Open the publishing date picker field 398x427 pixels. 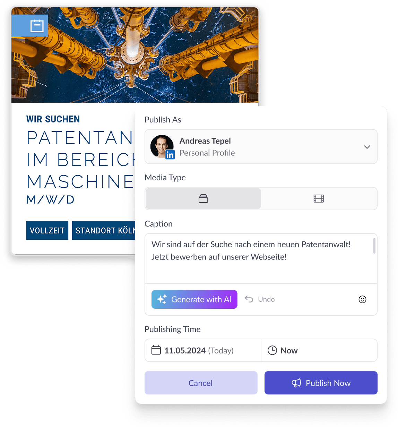pos(203,350)
